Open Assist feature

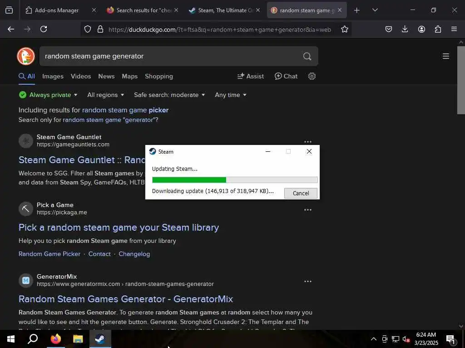[251, 76]
